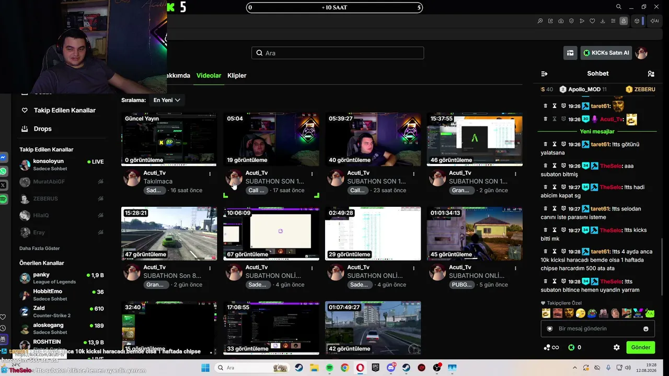Focus the Ara search field on Kick
The width and height of the screenshot is (669, 376).
338,53
